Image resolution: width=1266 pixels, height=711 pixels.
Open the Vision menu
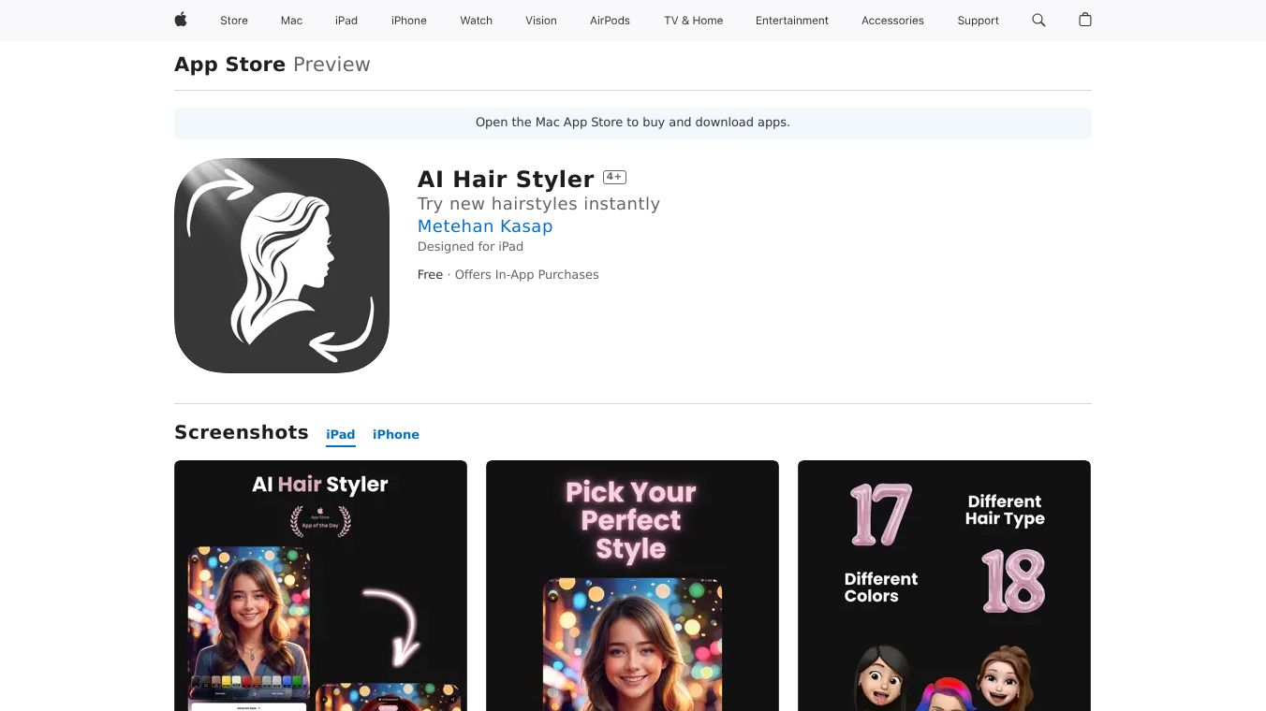click(541, 21)
